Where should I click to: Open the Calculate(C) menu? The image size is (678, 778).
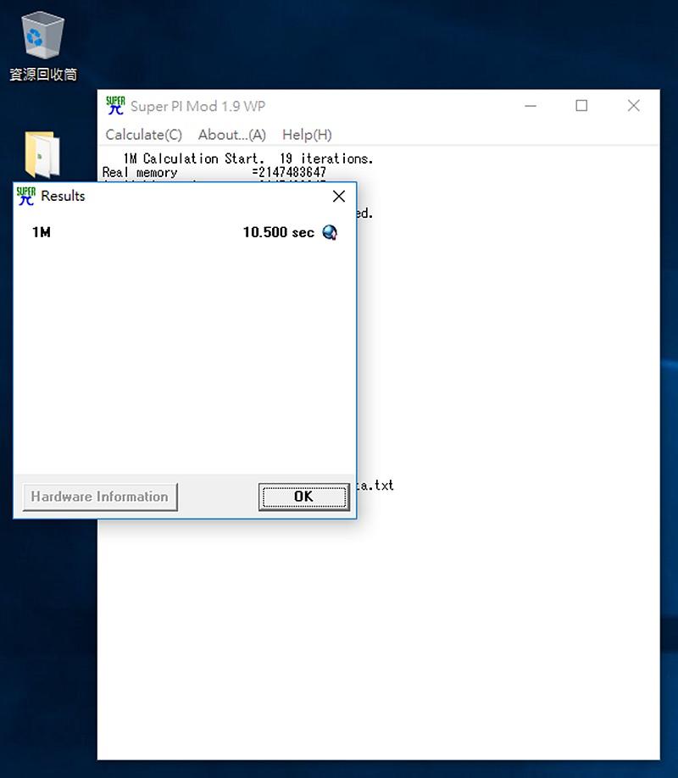tap(143, 135)
